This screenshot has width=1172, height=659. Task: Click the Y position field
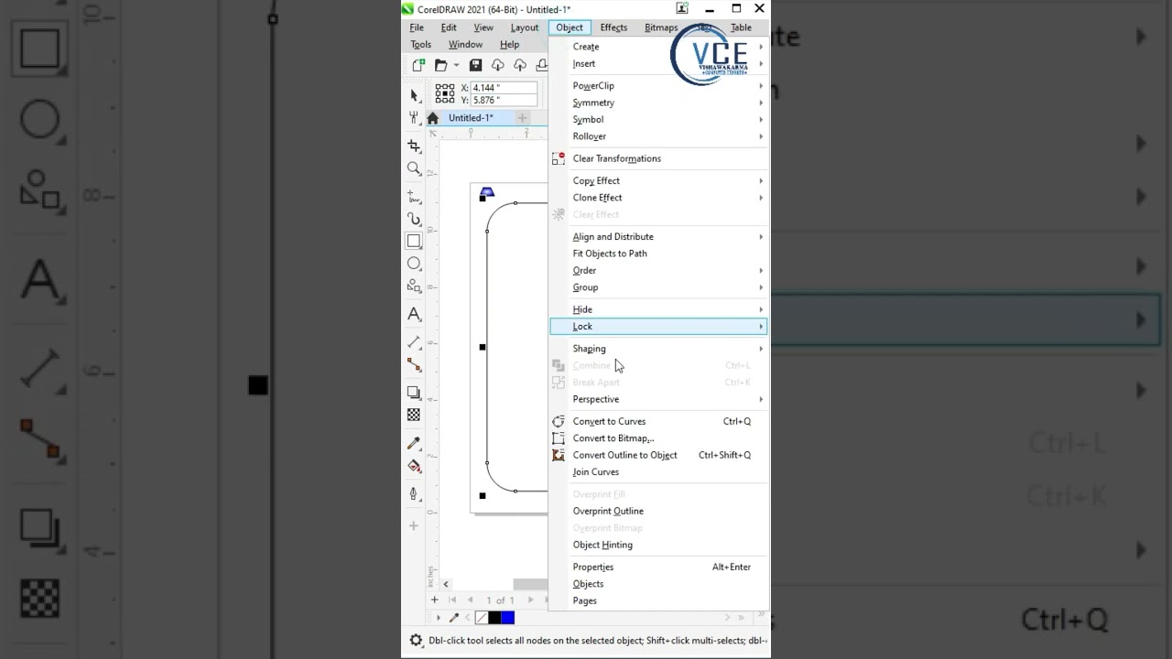[x=504, y=100]
